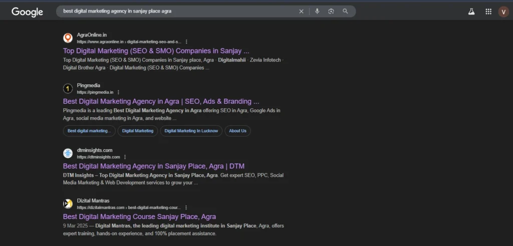Clear the search box text
This screenshot has width=513, height=246.
point(301,11)
